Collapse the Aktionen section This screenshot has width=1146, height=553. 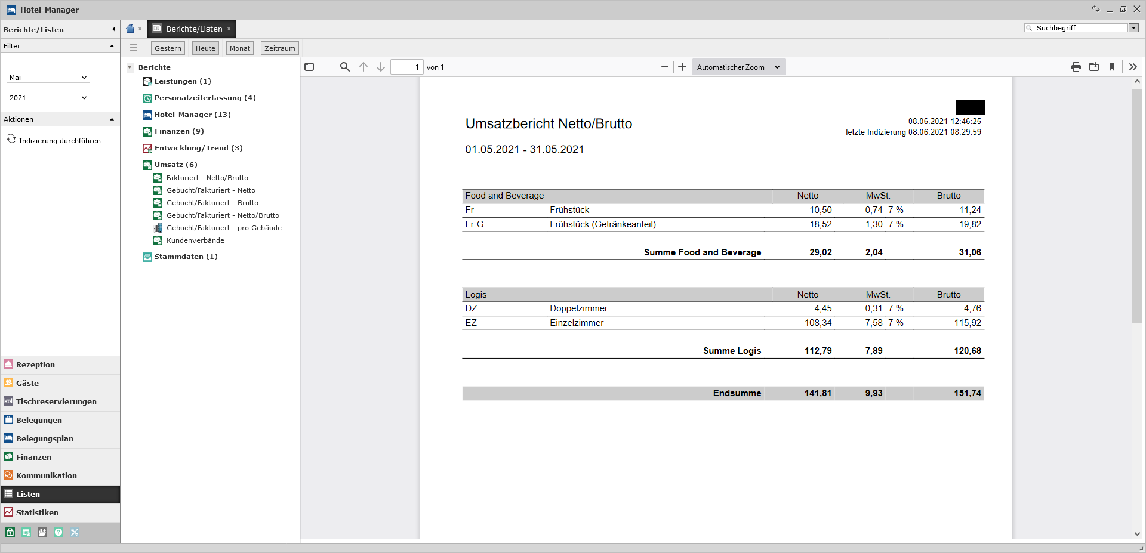[112, 119]
